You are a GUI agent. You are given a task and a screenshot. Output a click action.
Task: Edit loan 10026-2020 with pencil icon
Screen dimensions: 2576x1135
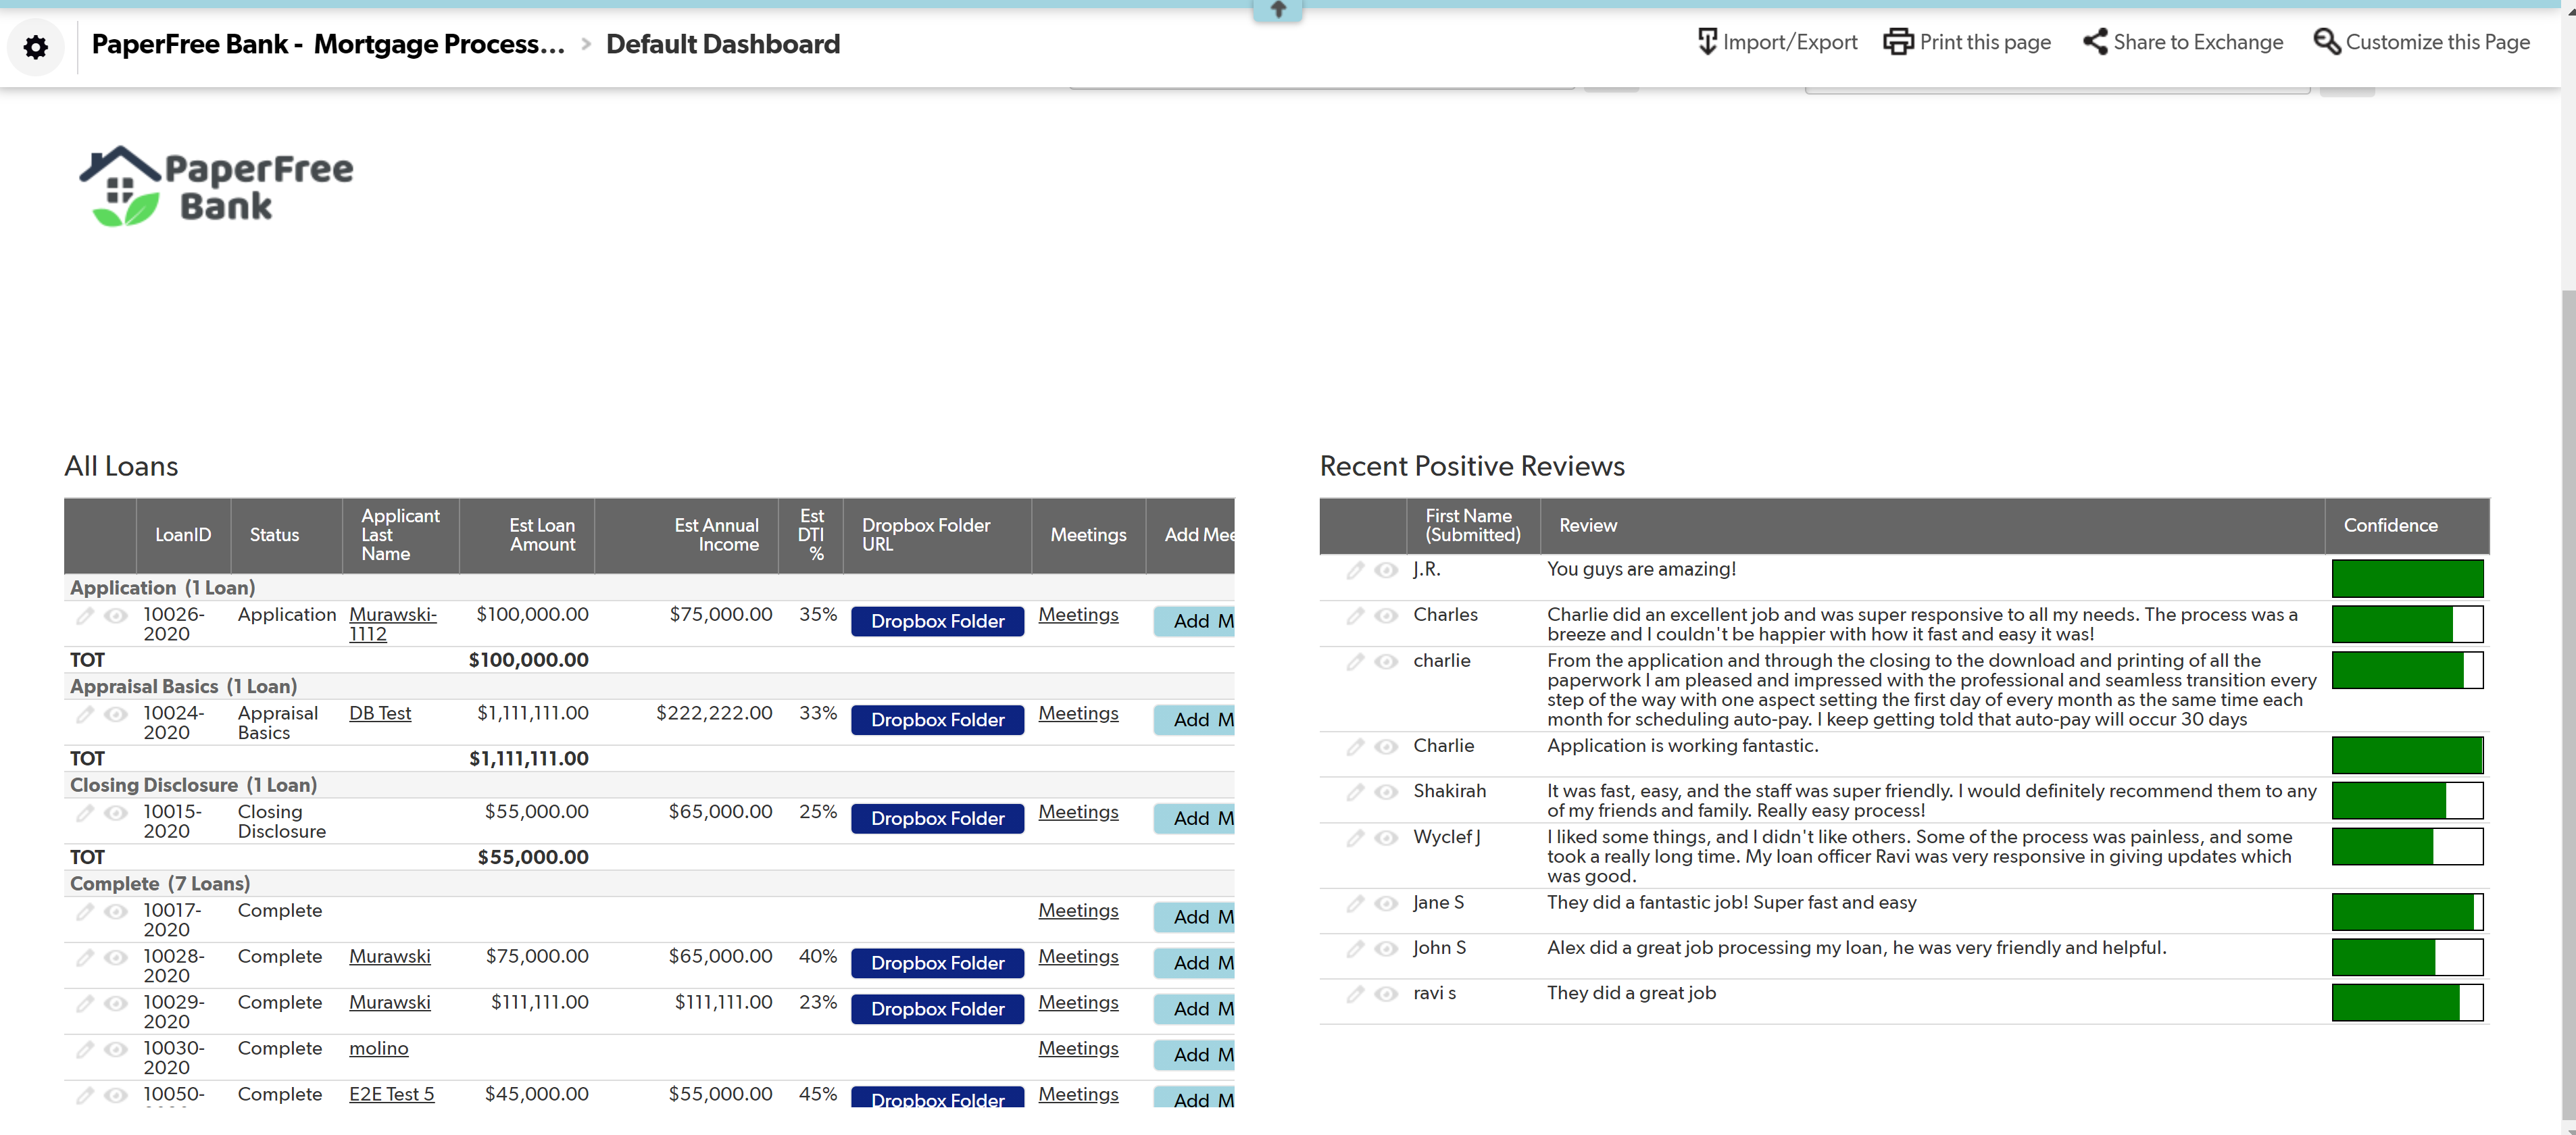coord(86,616)
